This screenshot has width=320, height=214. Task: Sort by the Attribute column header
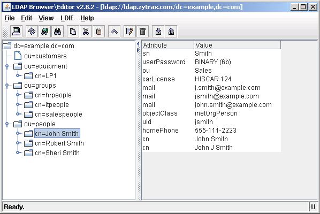(168, 45)
